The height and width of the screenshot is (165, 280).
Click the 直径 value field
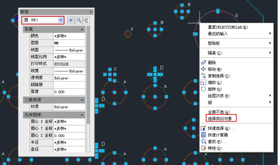point(69,149)
